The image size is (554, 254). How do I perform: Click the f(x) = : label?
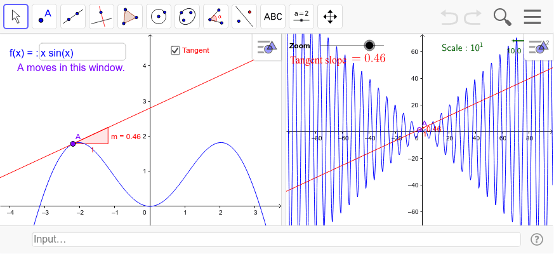pyautogui.click(x=23, y=53)
